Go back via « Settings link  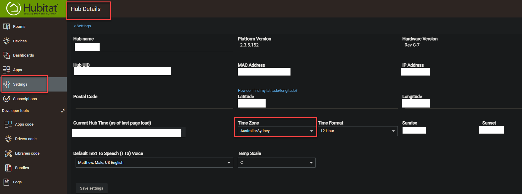[82, 26]
